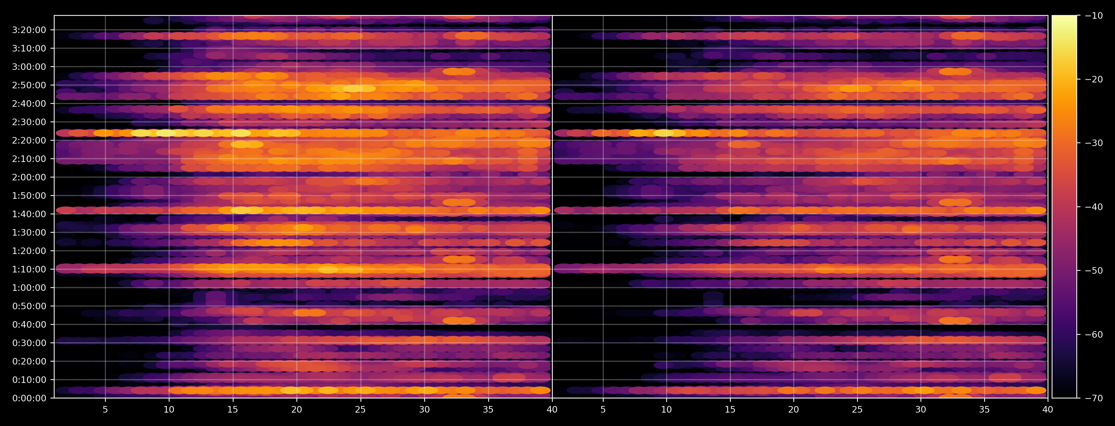1115x426 pixels.
Task: Select the 1:20:00 y-axis tick label
Action: tap(29, 251)
